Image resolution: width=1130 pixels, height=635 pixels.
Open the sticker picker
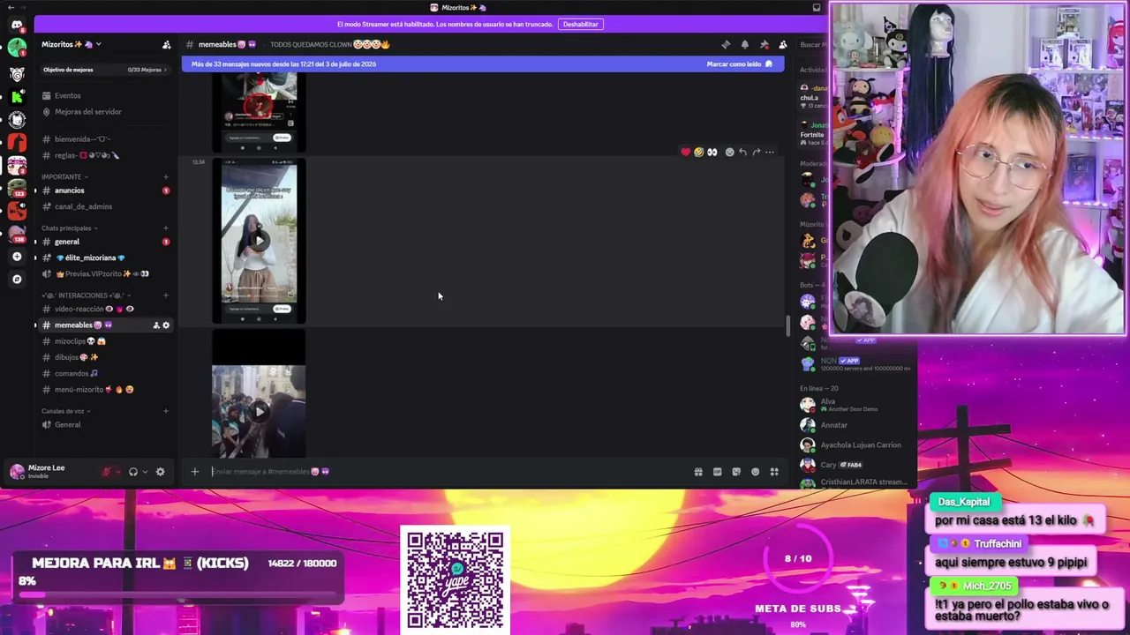pos(736,472)
